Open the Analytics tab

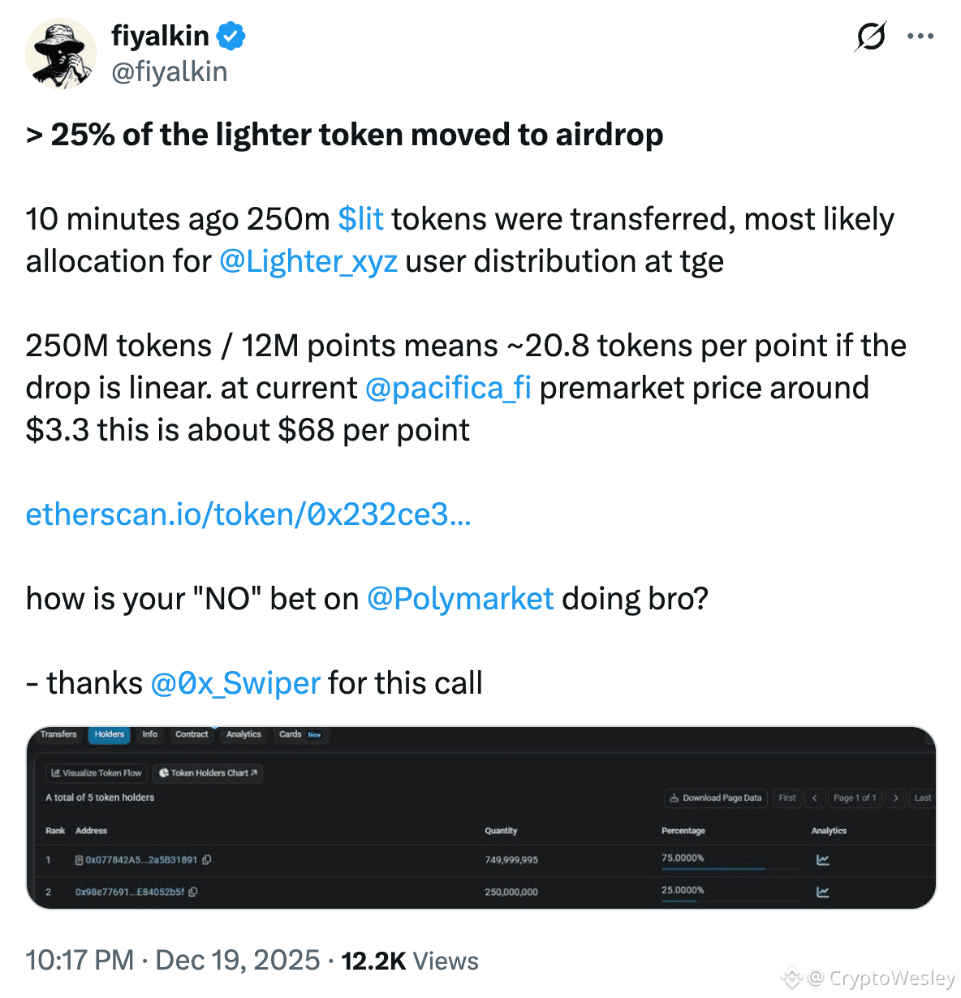click(x=243, y=734)
